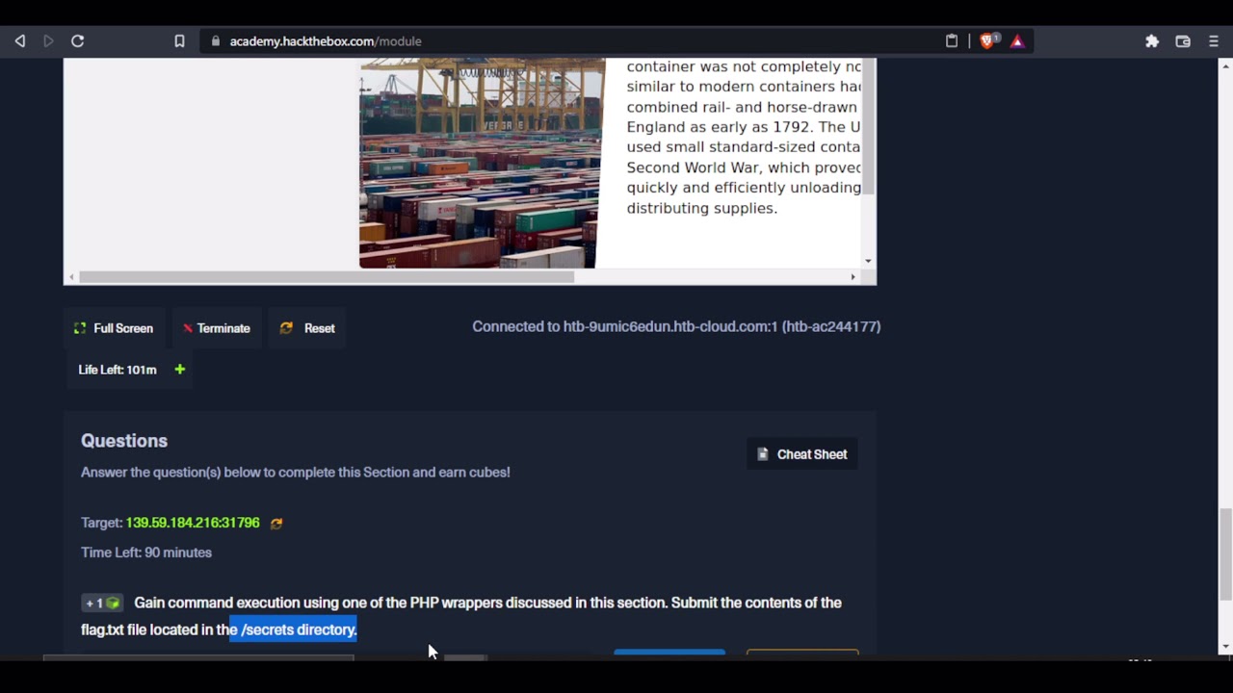
Task: Click the Questions heading
Action: (x=124, y=441)
